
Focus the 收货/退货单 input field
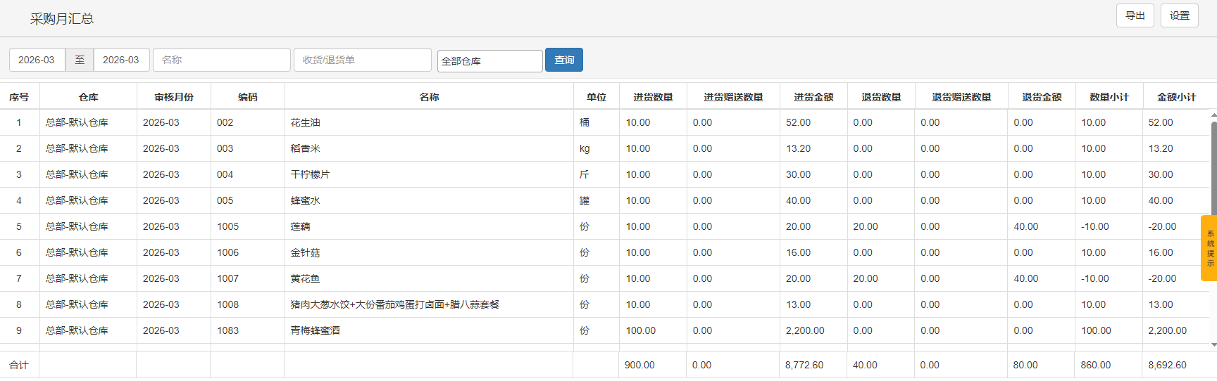click(x=362, y=60)
